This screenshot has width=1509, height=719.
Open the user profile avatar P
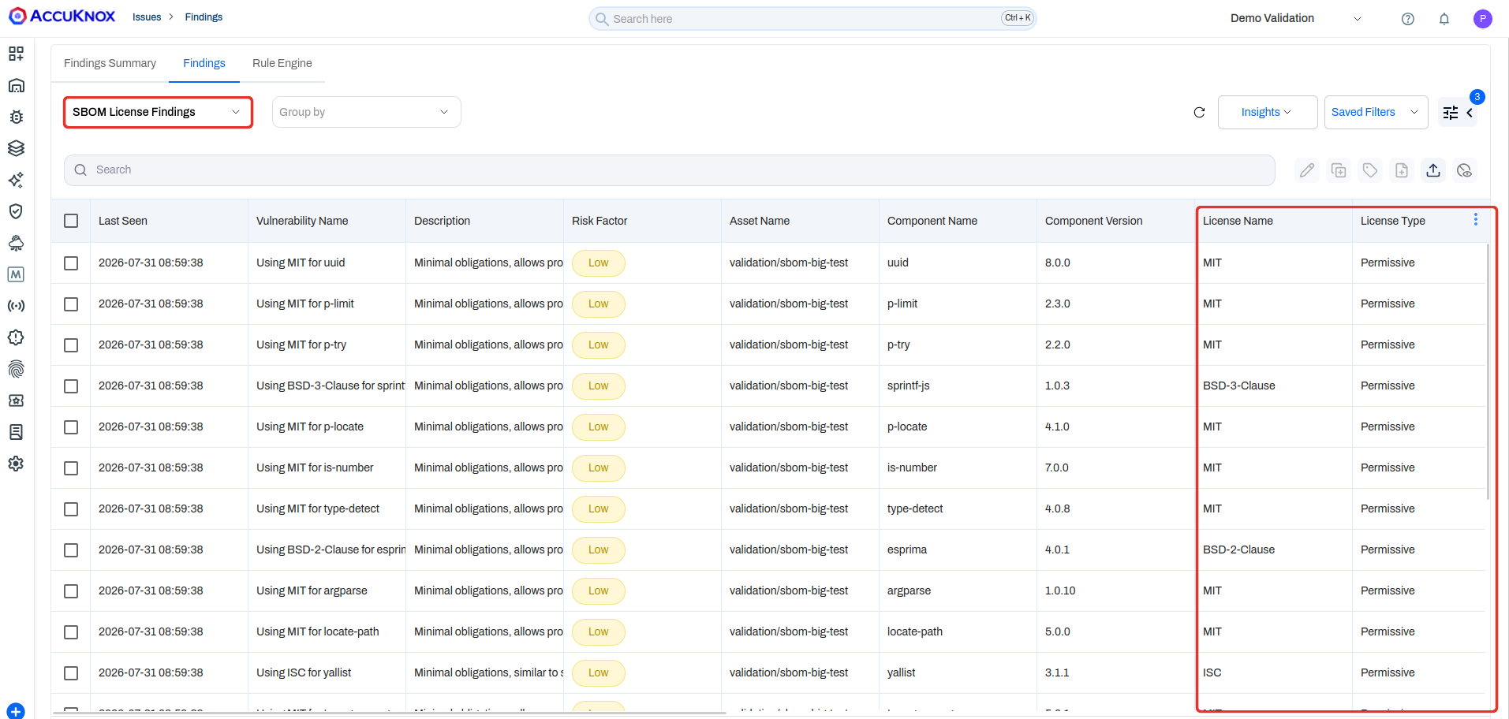point(1482,19)
